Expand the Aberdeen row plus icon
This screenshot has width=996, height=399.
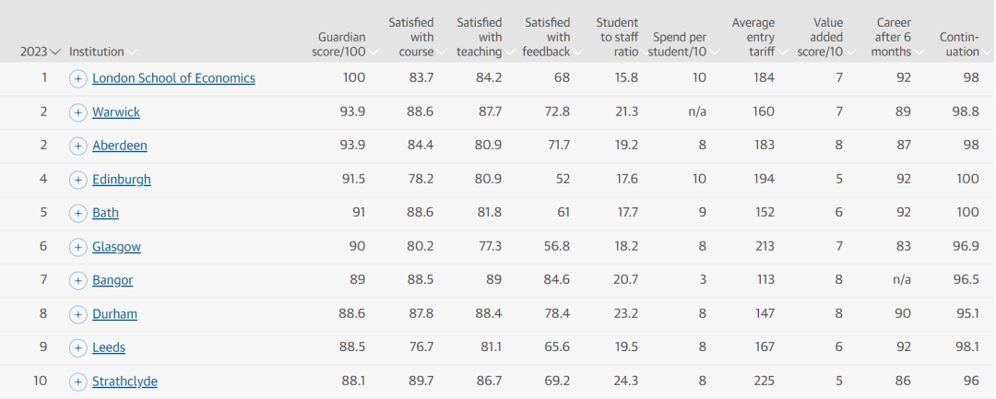coord(77,146)
